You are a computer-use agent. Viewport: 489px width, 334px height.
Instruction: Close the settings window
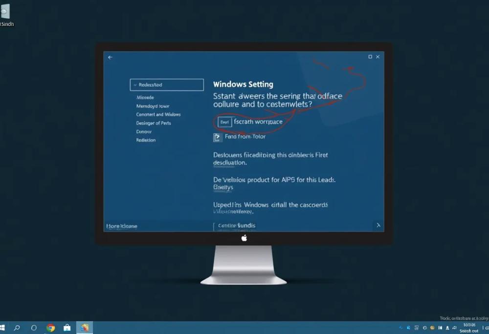point(378,57)
